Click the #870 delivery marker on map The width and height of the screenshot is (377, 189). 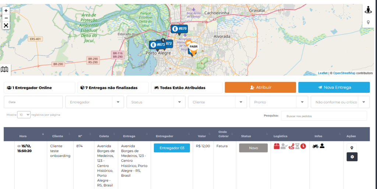coord(179,29)
